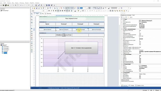This screenshot has height=91, width=161.
Task: Collapse the '5. Поведение' property group
Action: 122,73
